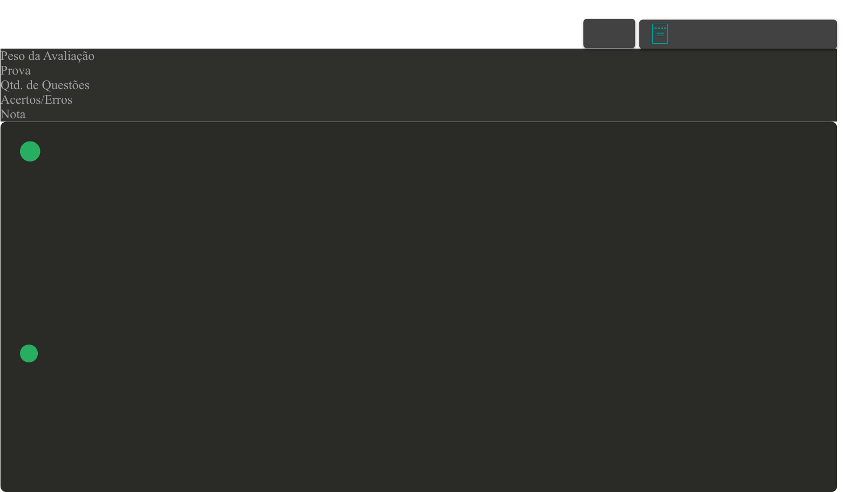Screen dimensions: 843x492
Task: Click empty space right of the document icon
Action: pyautogui.click(x=752, y=34)
